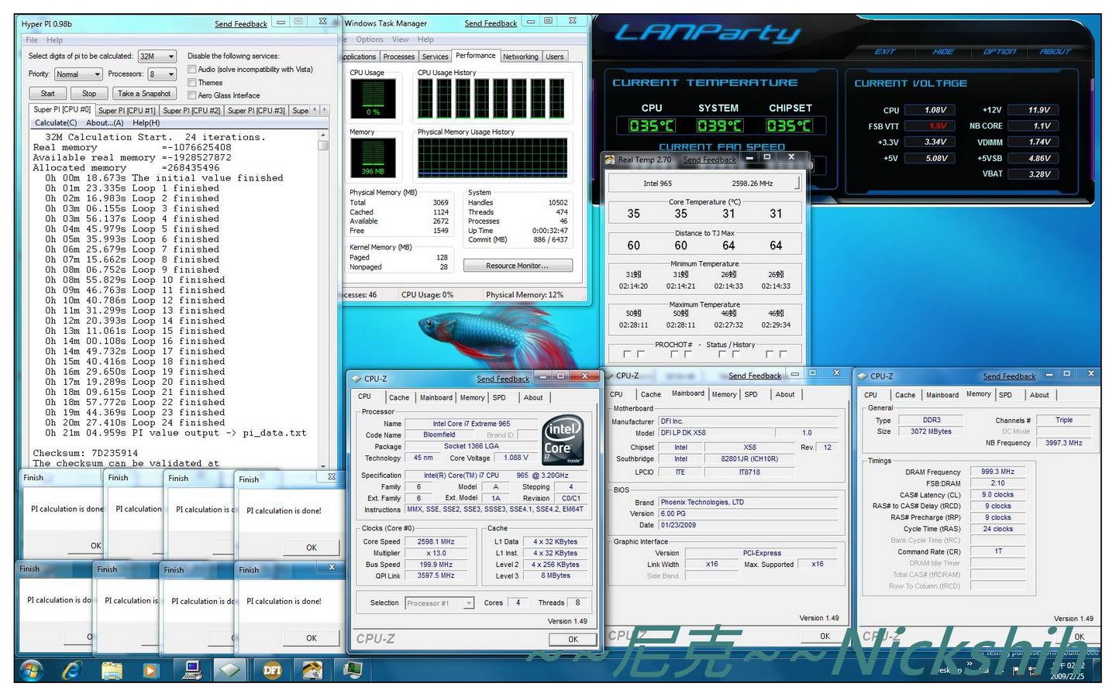
Task: Open the Calculate(C) menu
Action: coord(56,122)
